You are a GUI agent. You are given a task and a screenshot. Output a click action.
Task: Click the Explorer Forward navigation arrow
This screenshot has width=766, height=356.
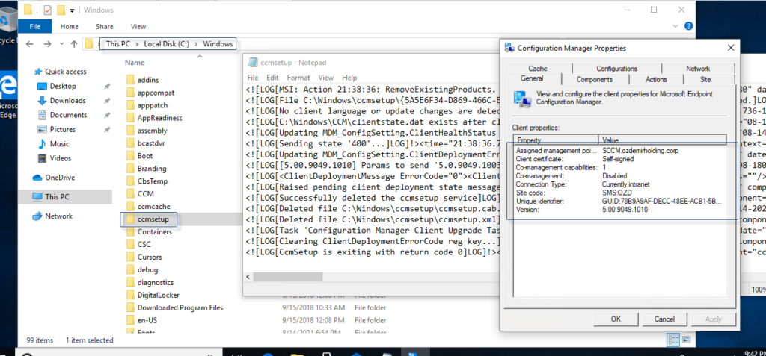(x=47, y=44)
